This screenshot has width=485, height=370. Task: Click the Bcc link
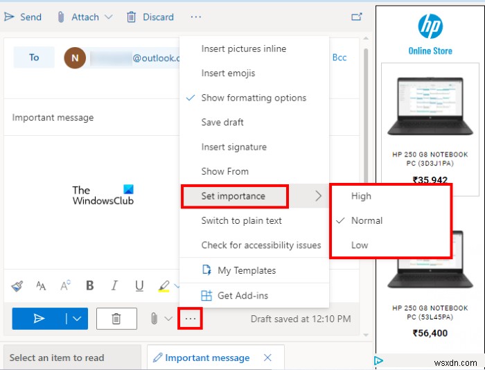(339, 58)
